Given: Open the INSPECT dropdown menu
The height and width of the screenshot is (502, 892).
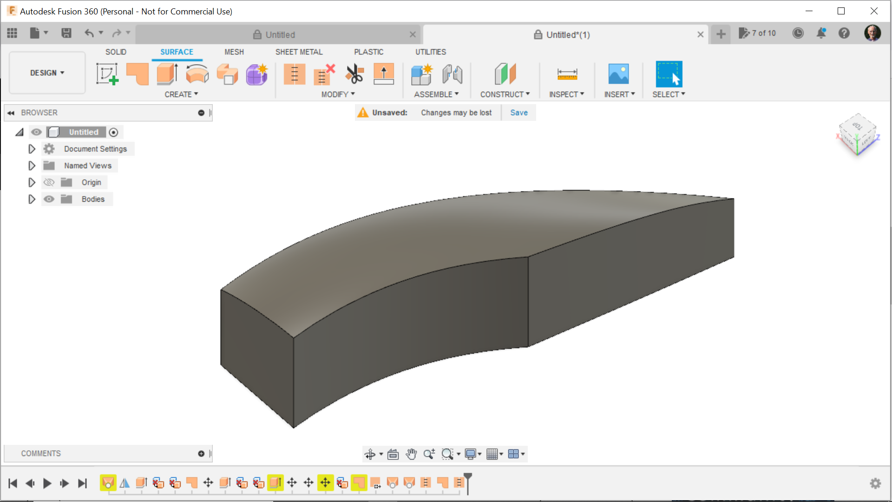Looking at the screenshot, I should 567,94.
